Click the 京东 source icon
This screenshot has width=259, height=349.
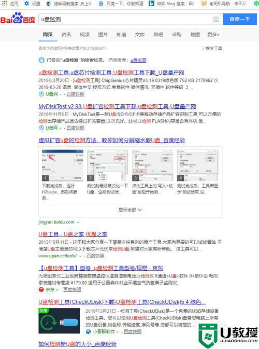coord(41,289)
